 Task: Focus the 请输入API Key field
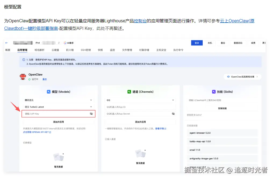[58, 114]
